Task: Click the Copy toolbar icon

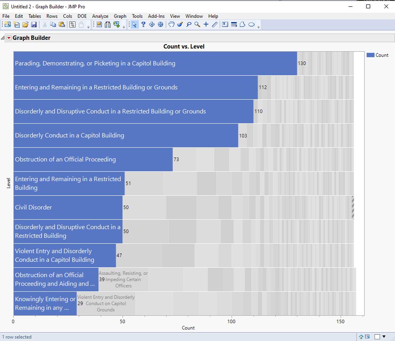Action: point(53,24)
